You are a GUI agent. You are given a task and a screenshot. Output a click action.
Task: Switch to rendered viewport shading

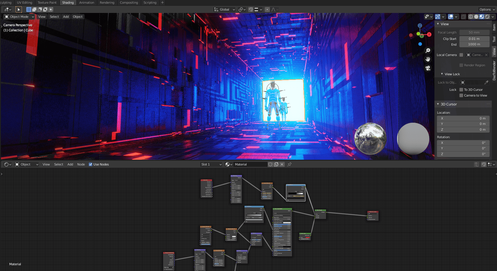click(x=487, y=17)
